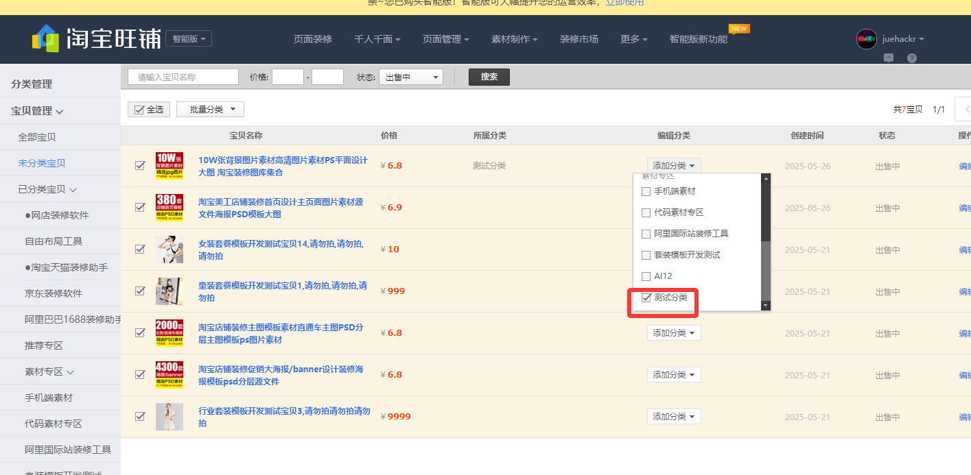
Task: Check 代码素材专区 in the category dropdown list
Action: pyautogui.click(x=646, y=213)
